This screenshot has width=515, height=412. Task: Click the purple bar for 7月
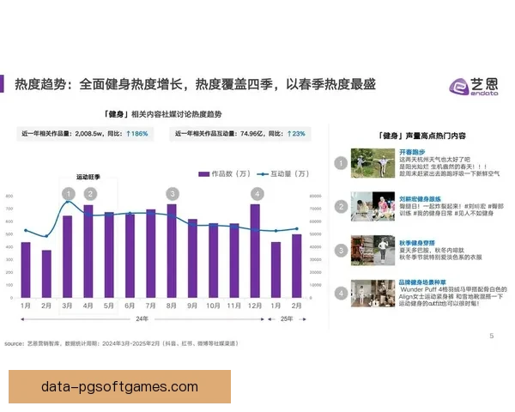[151, 253]
